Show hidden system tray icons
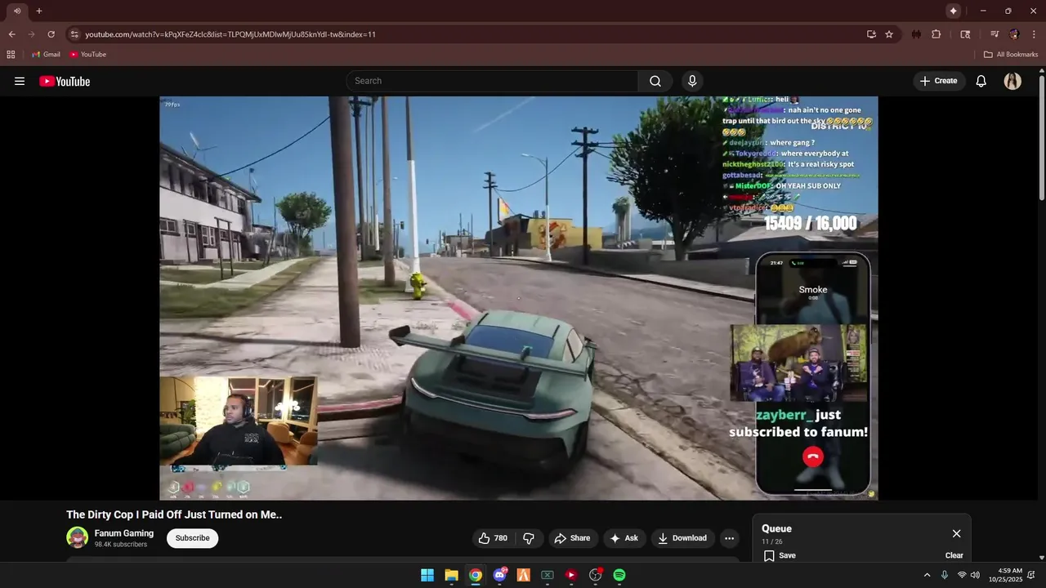The image size is (1046, 588). click(927, 575)
